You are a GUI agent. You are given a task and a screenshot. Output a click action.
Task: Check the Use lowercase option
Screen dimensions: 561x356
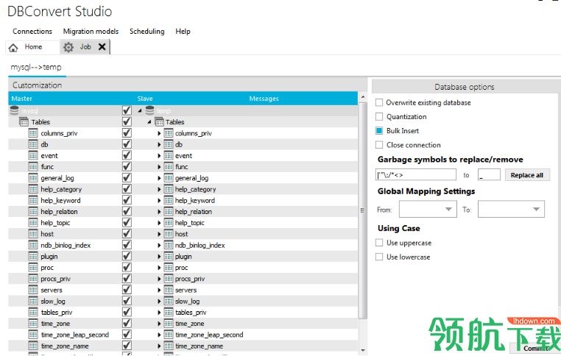click(x=379, y=257)
